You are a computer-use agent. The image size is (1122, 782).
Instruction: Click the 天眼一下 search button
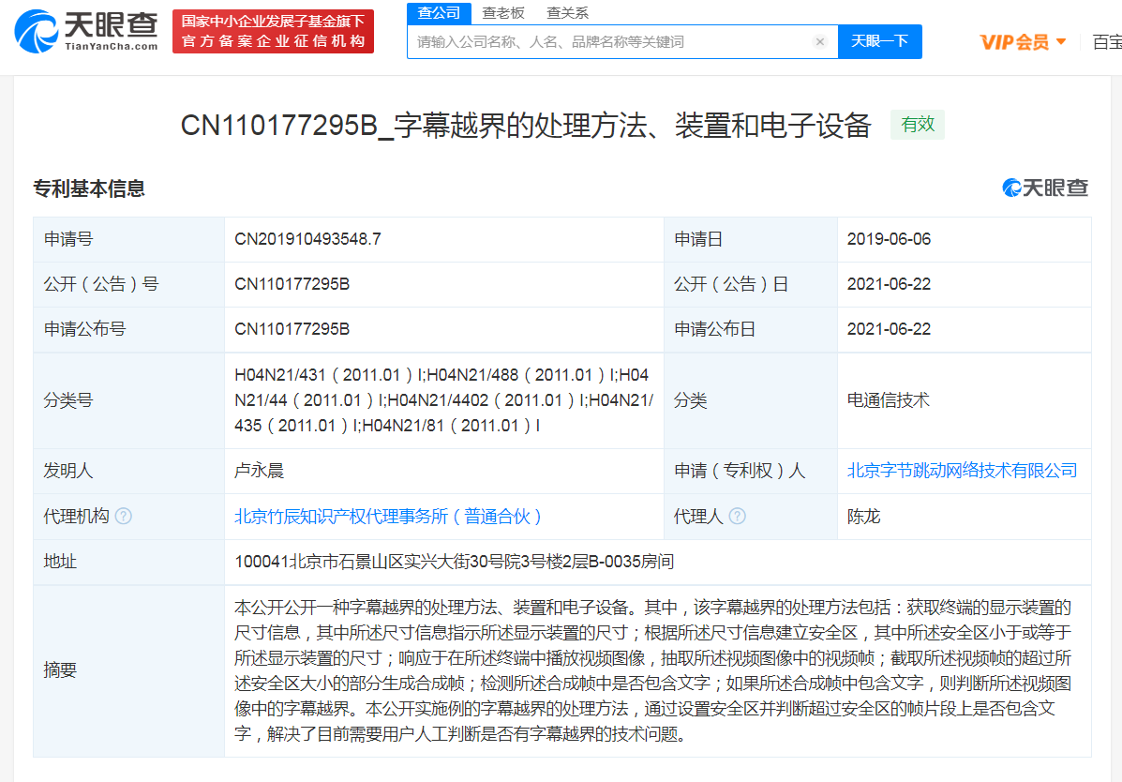[879, 41]
